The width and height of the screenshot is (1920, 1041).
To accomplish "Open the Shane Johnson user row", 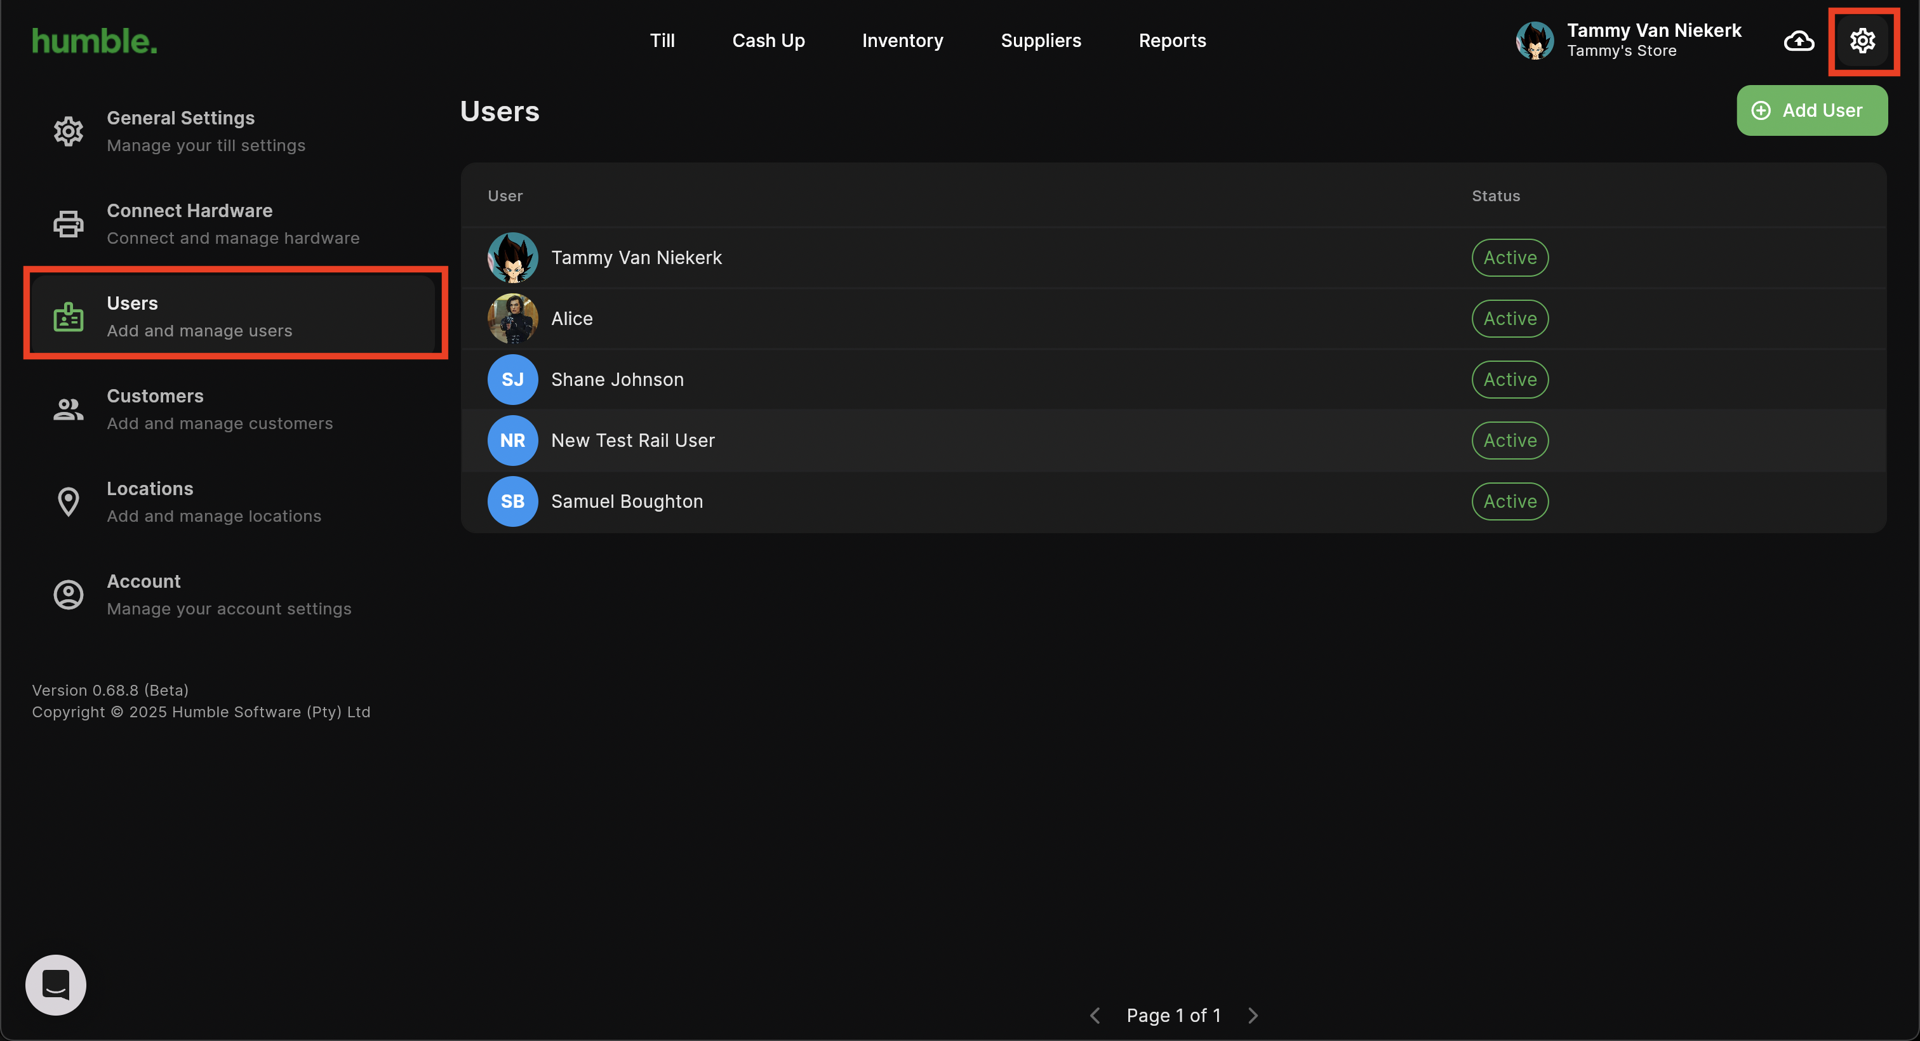I will [1173, 380].
